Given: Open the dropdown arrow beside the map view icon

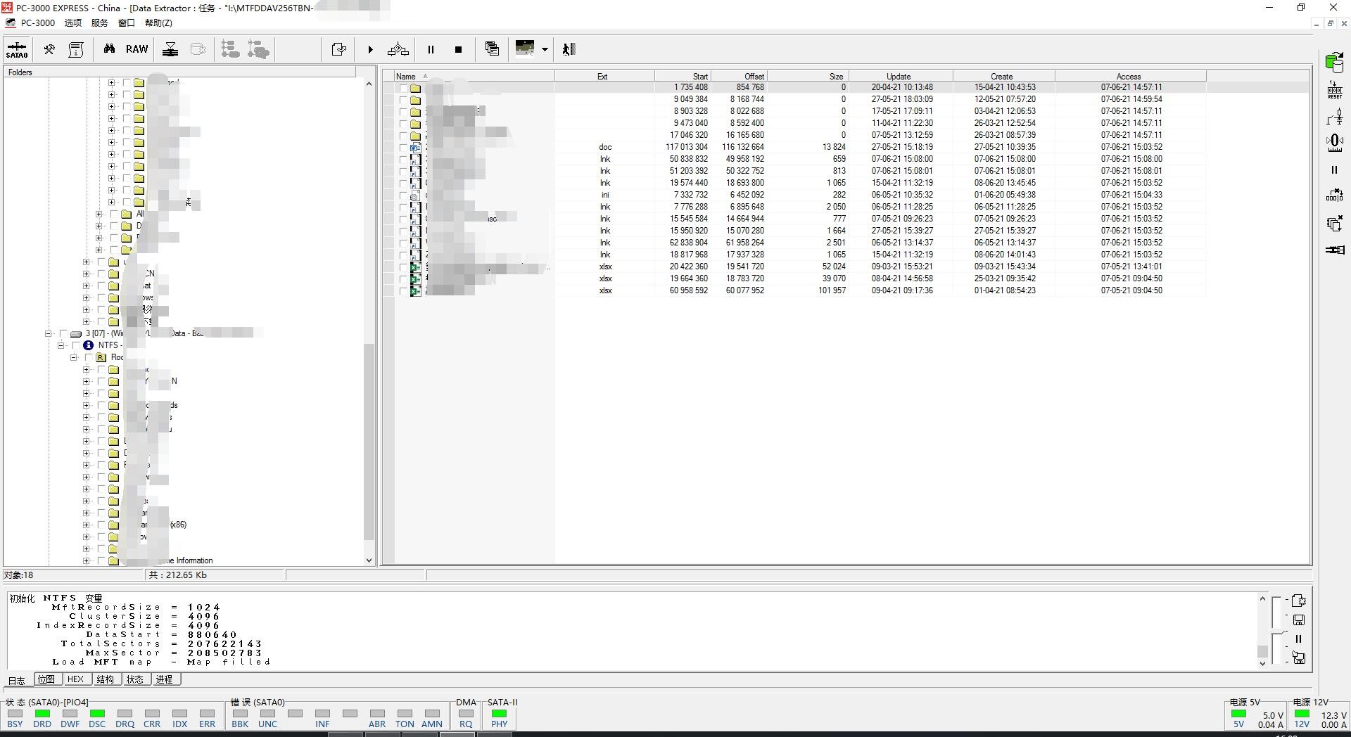Looking at the screenshot, I should pyautogui.click(x=545, y=49).
